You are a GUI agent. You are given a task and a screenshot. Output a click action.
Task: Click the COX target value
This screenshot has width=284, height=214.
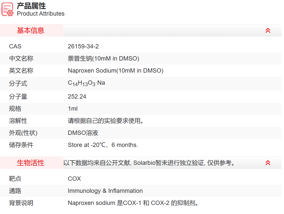[x=74, y=179]
